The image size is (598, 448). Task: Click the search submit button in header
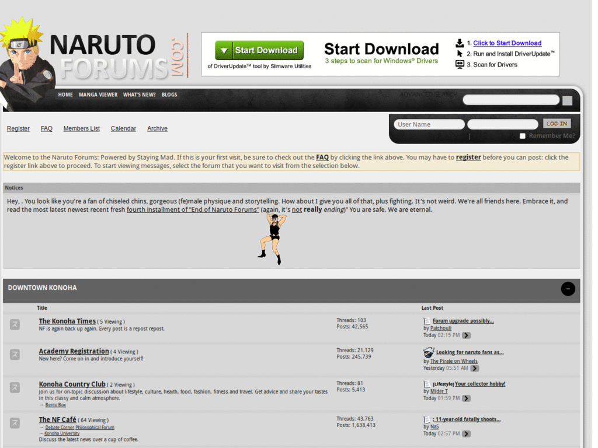(567, 100)
